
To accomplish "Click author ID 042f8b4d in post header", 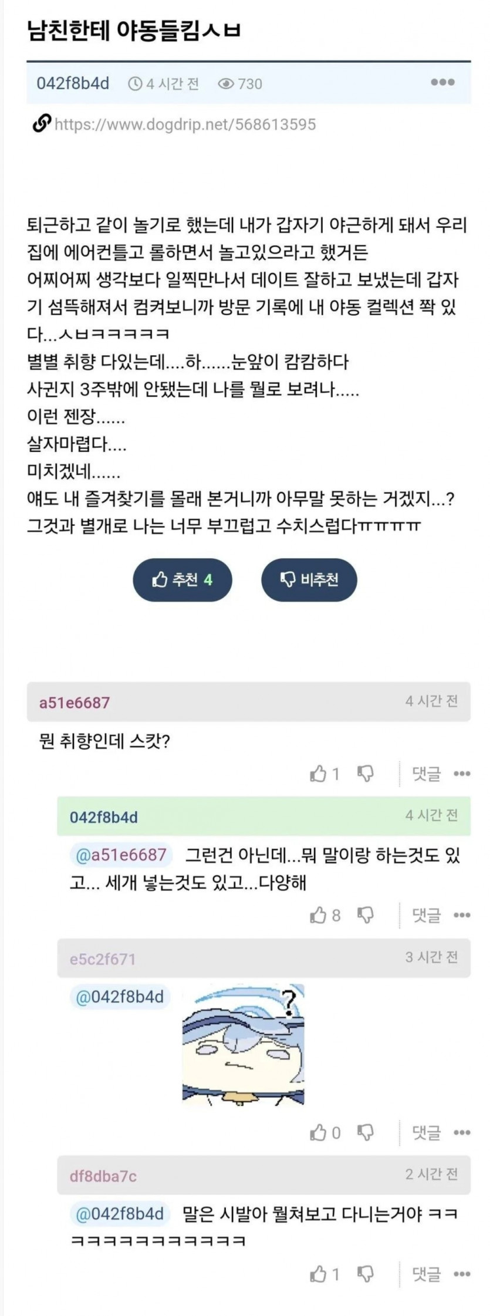I will coord(73,83).
